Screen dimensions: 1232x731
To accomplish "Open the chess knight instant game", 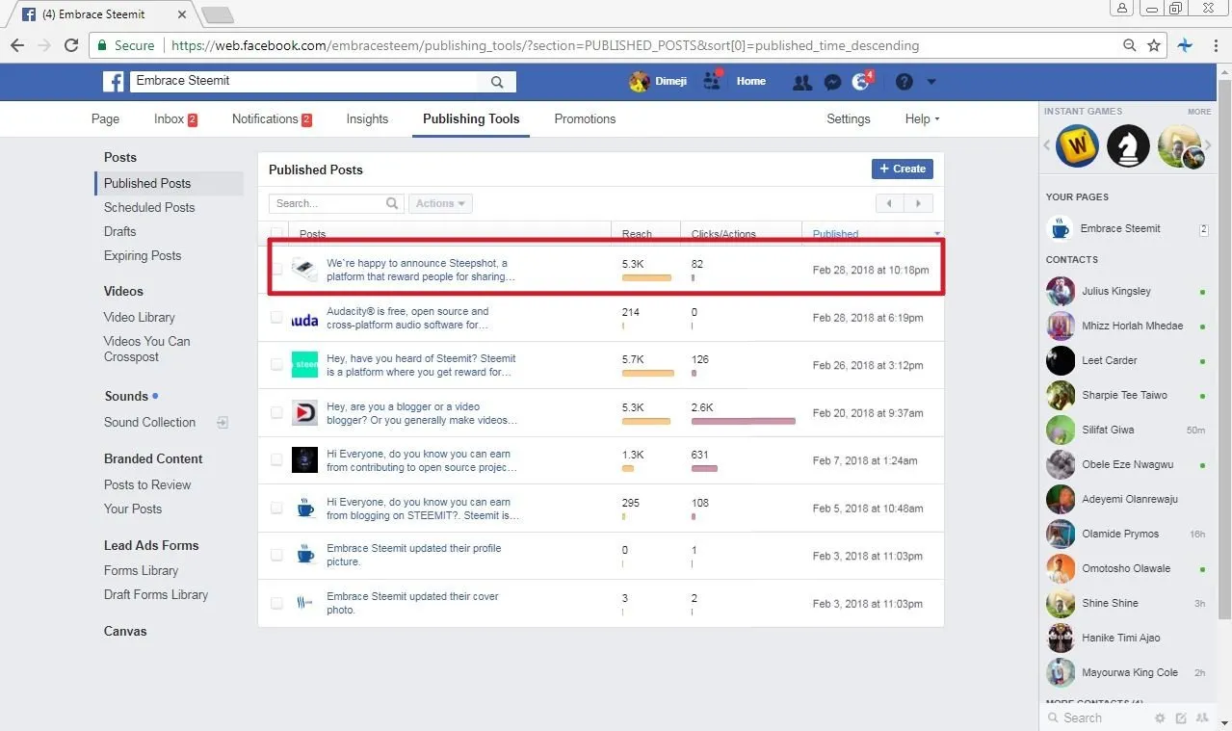I will pyautogui.click(x=1127, y=145).
